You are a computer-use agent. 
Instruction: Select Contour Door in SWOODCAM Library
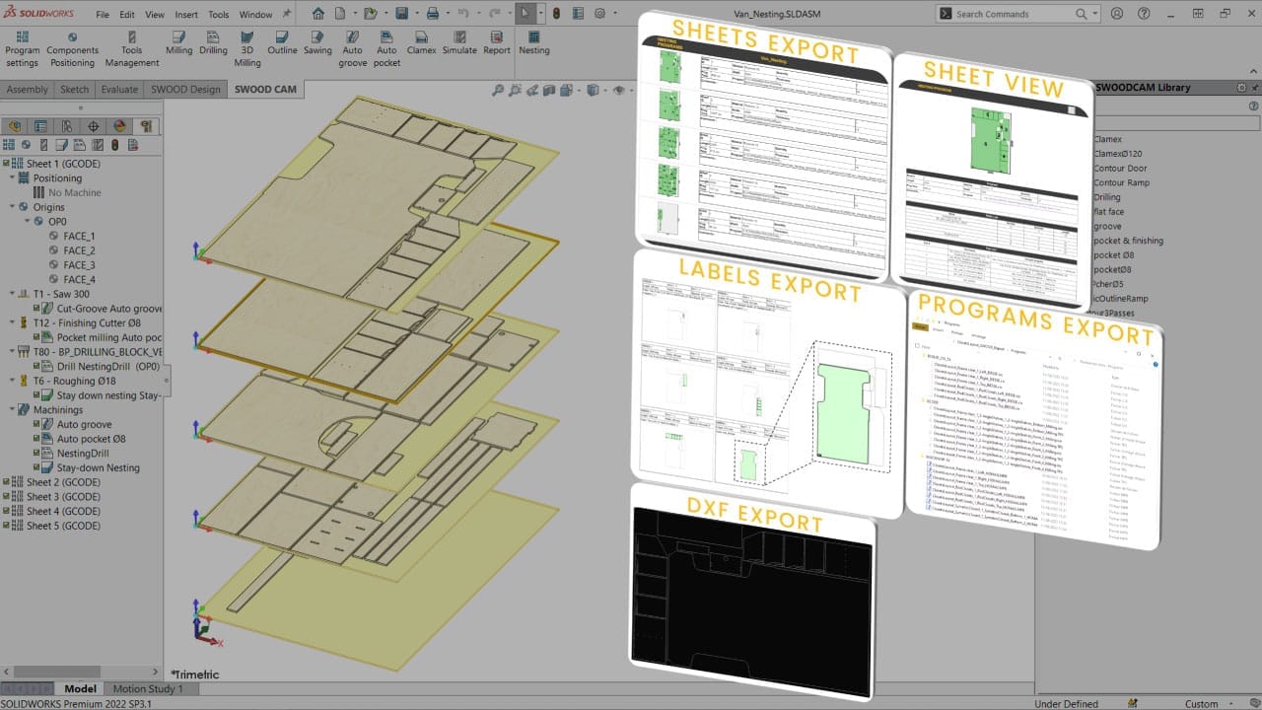tap(1121, 169)
